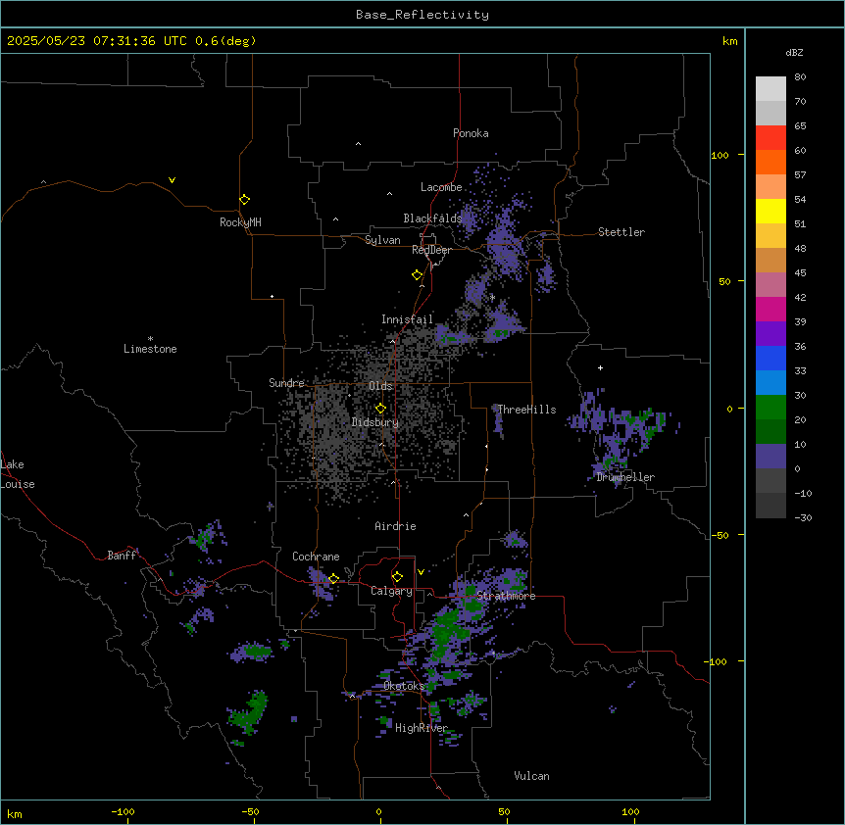Image resolution: width=845 pixels, height=825 pixels.
Task: Click the Innisfail label
Action: coord(407,319)
